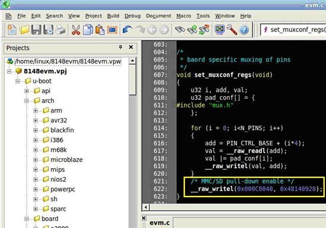Open Help with question mark icon

[244, 30]
